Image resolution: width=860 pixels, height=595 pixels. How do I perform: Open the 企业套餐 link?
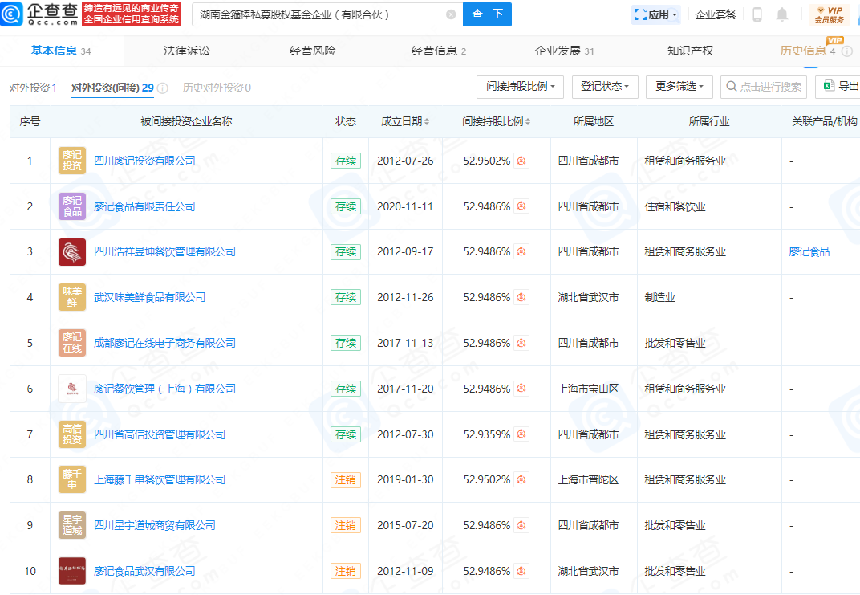point(716,14)
